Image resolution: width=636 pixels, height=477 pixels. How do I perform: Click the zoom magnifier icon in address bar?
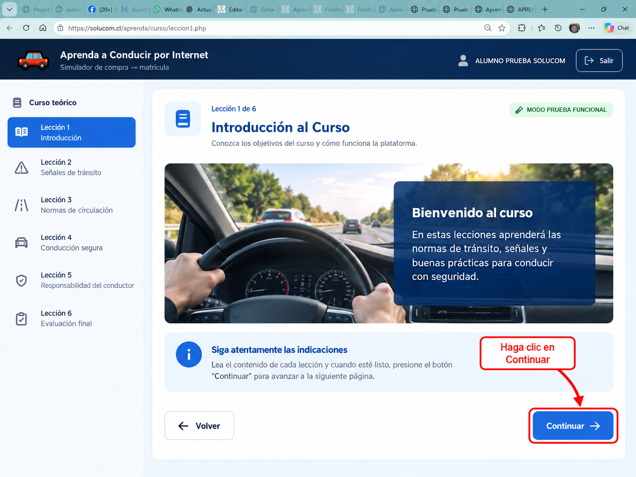point(488,28)
